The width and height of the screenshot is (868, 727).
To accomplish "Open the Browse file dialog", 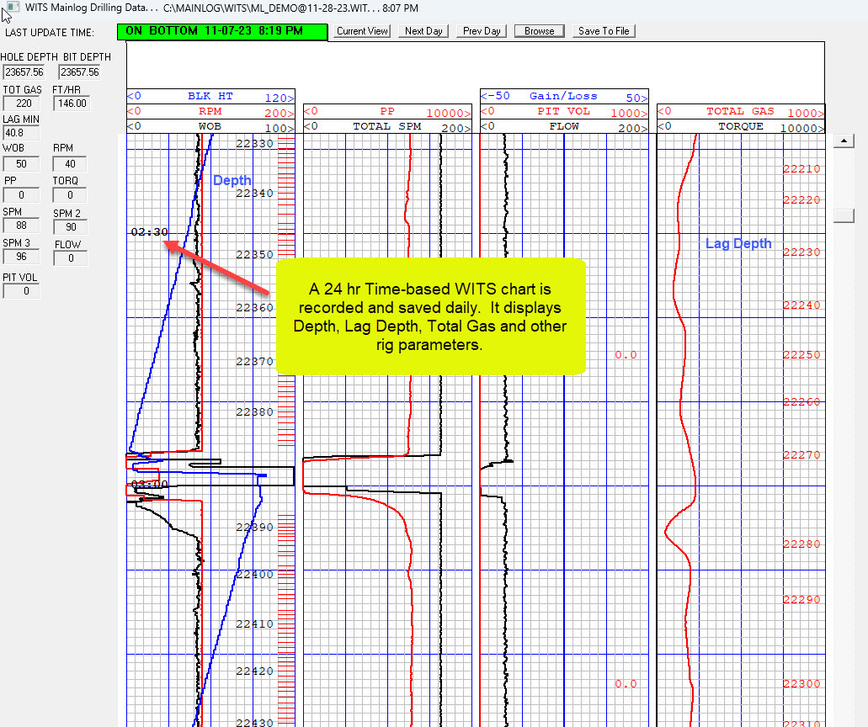I will click(539, 31).
